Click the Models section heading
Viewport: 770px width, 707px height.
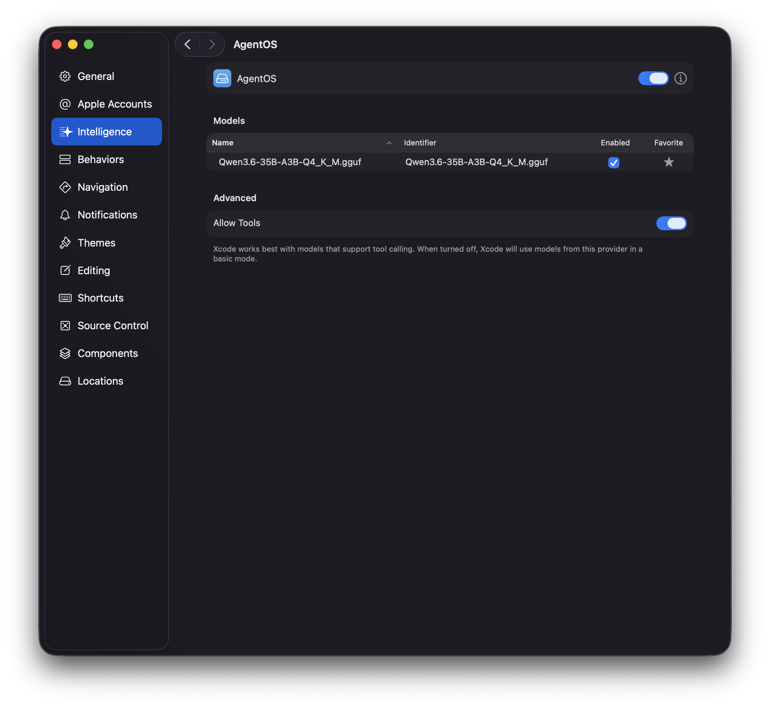[x=229, y=121]
